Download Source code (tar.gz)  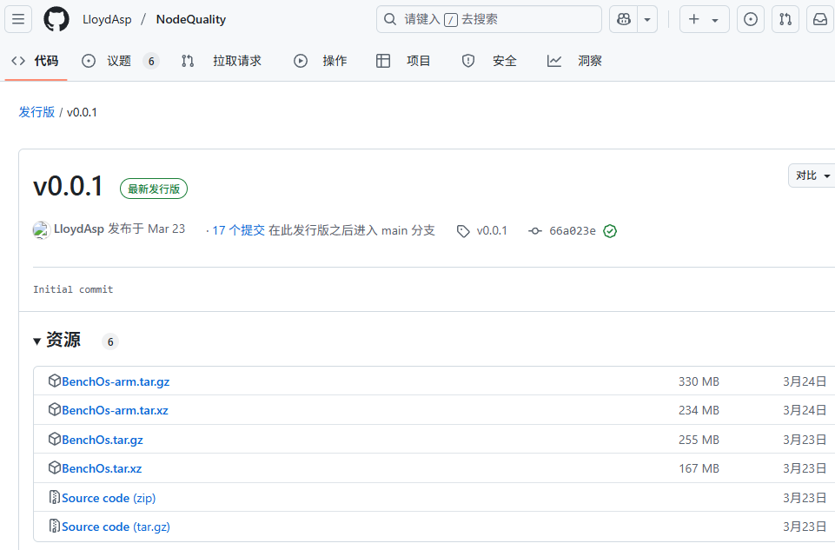point(116,527)
